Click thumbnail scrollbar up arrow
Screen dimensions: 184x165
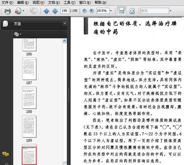tap(64, 41)
